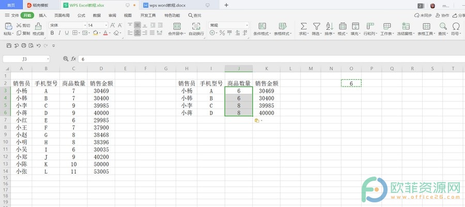Go to the Home (首页) tab

pos(11,5)
